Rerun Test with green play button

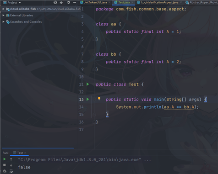point(5,159)
